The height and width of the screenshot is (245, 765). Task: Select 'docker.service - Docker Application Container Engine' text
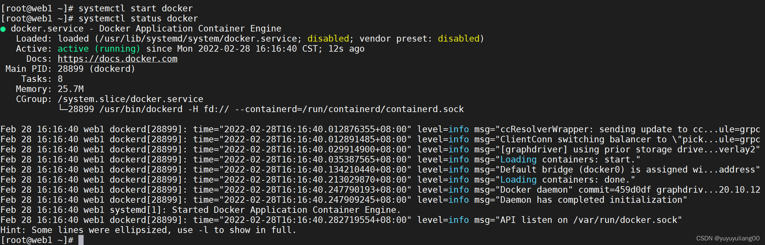146,29
